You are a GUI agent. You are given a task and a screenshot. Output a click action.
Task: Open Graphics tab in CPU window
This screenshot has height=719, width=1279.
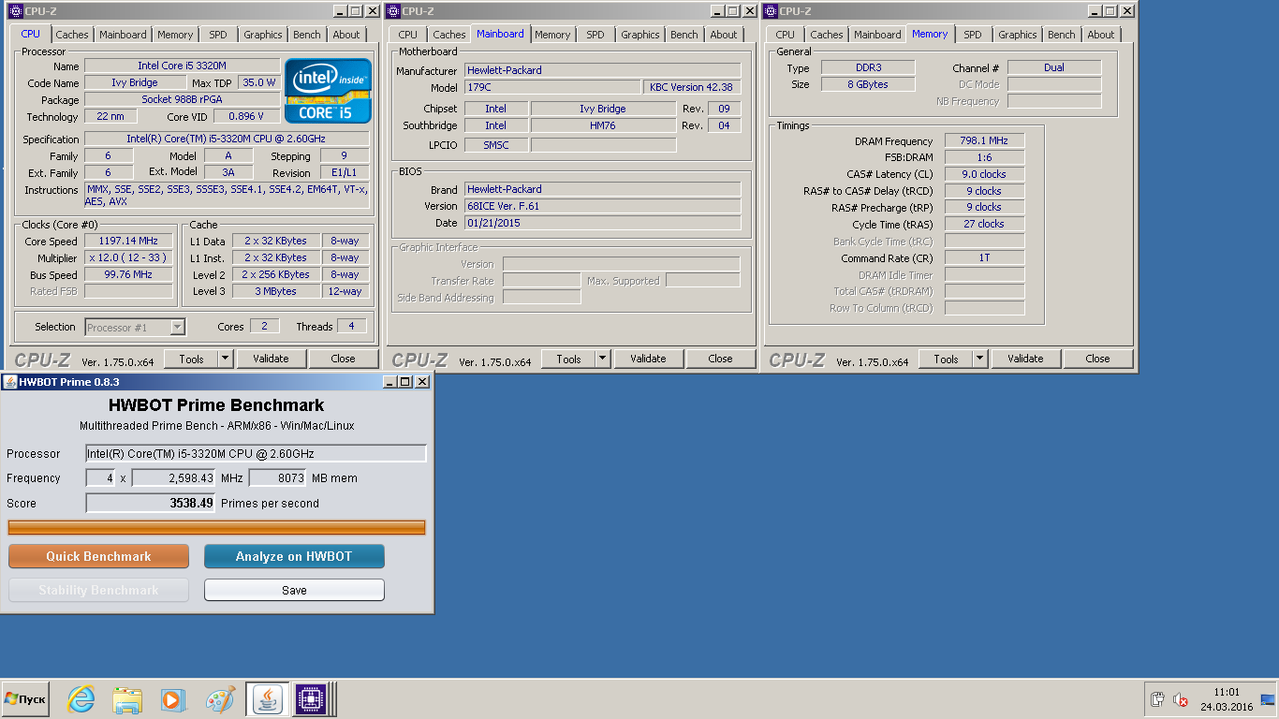[x=263, y=35]
